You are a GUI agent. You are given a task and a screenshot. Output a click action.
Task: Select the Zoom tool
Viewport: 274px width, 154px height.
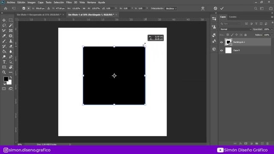pos(4,72)
